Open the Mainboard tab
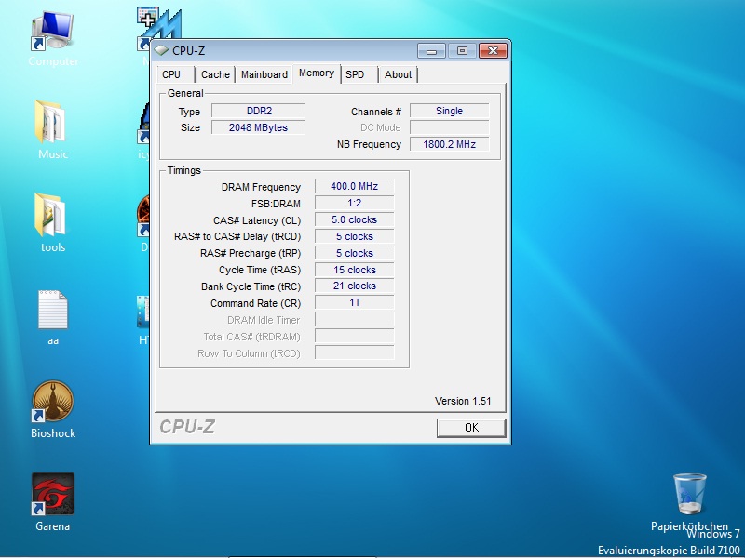The height and width of the screenshot is (558, 745). [x=264, y=74]
